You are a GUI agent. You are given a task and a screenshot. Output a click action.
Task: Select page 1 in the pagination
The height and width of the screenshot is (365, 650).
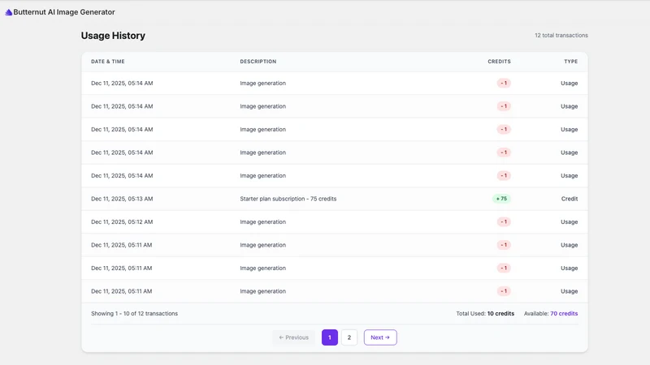tap(330, 337)
